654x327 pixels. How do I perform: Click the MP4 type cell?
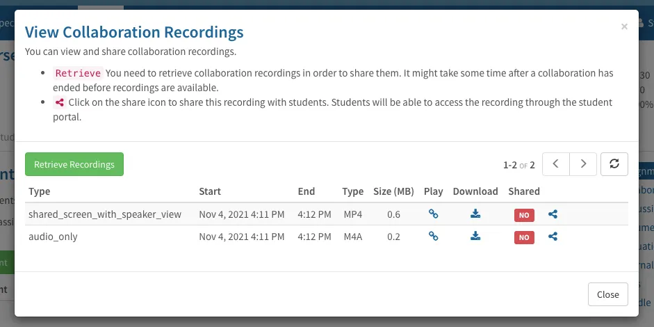click(x=353, y=214)
